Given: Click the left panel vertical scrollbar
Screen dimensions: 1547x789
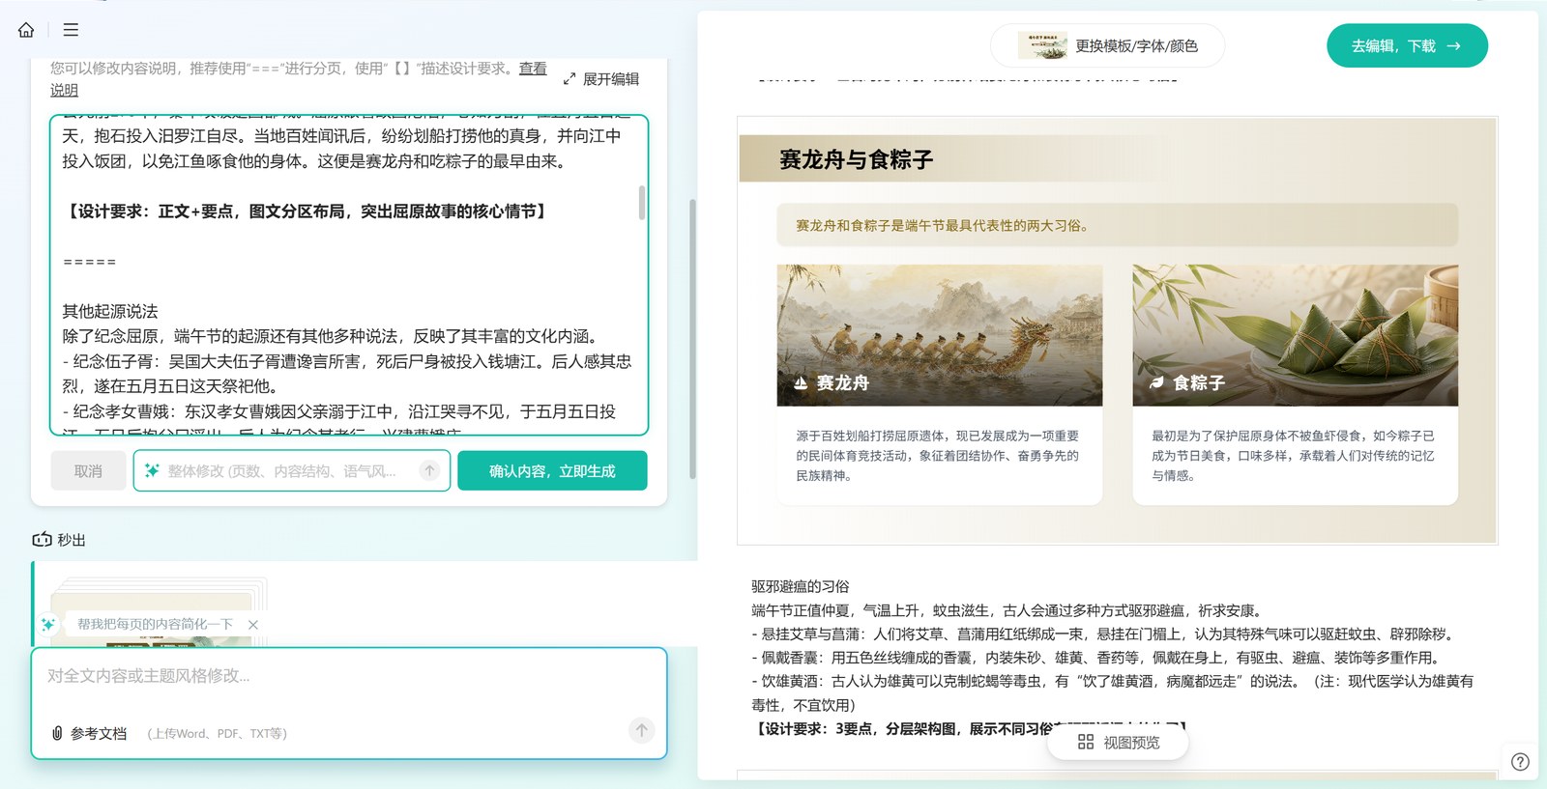Looking at the screenshot, I should [x=692, y=338].
